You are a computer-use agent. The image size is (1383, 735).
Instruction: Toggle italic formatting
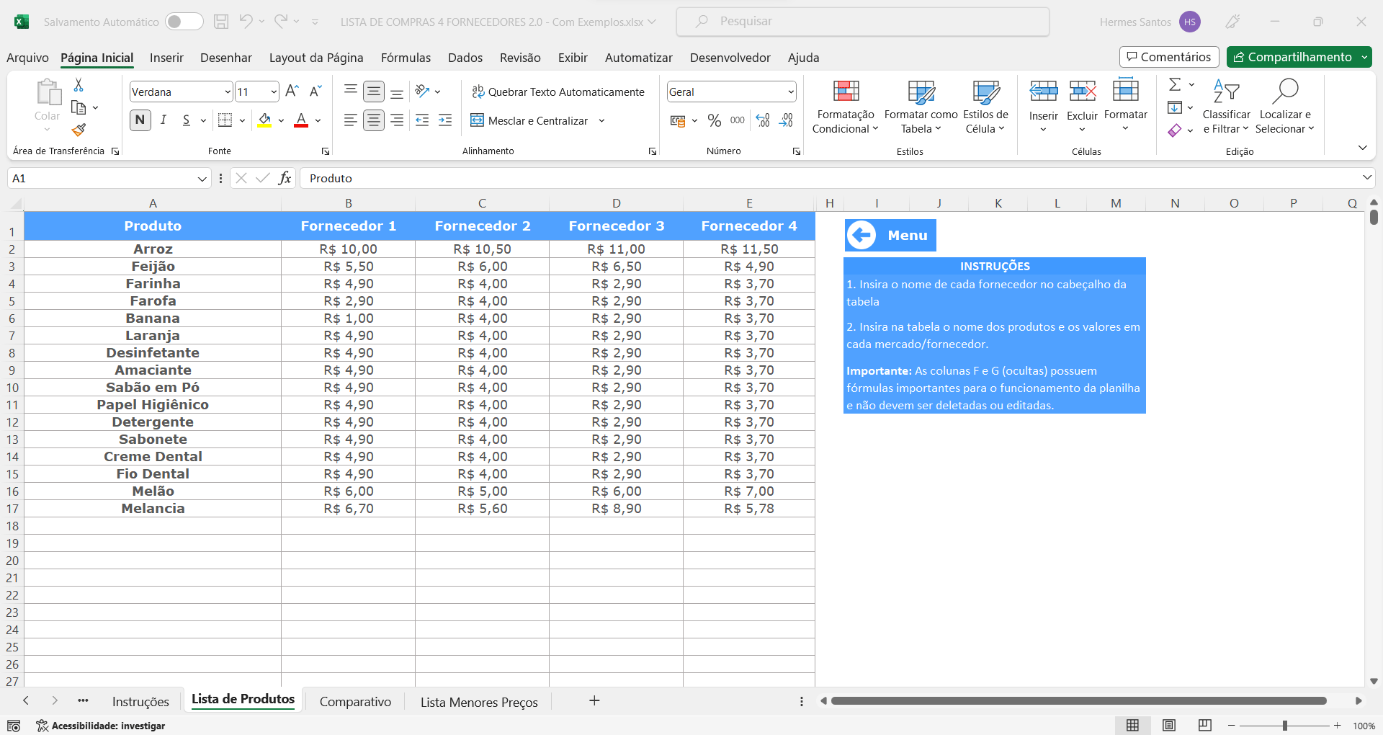pyautogui.click(x=164, y=120)
